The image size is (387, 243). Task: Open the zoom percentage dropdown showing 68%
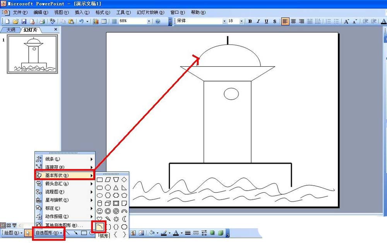pyautogui.click(x=149, y=21)
